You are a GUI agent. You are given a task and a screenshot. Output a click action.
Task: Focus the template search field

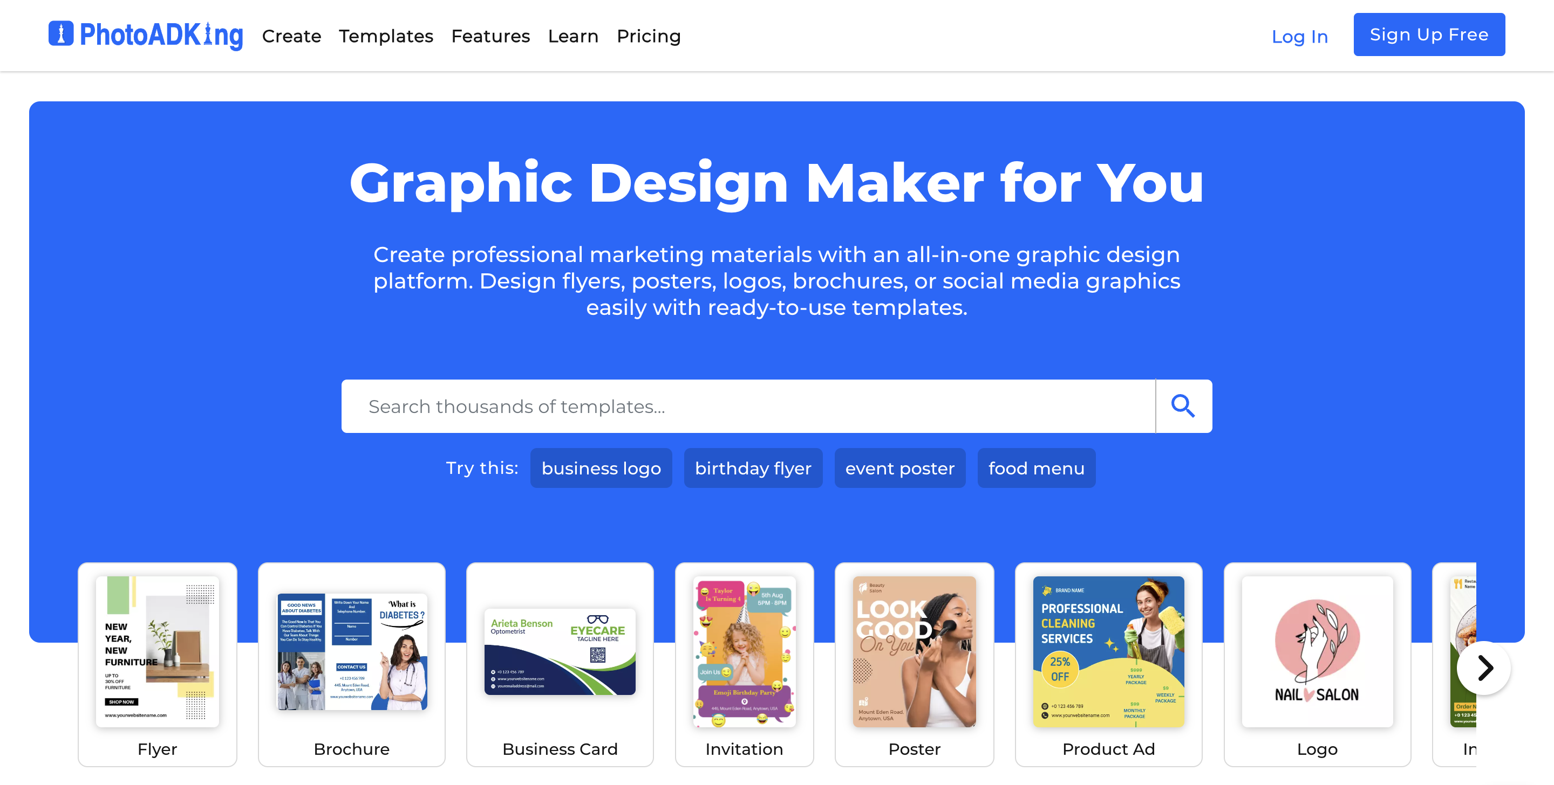(748, 406)
